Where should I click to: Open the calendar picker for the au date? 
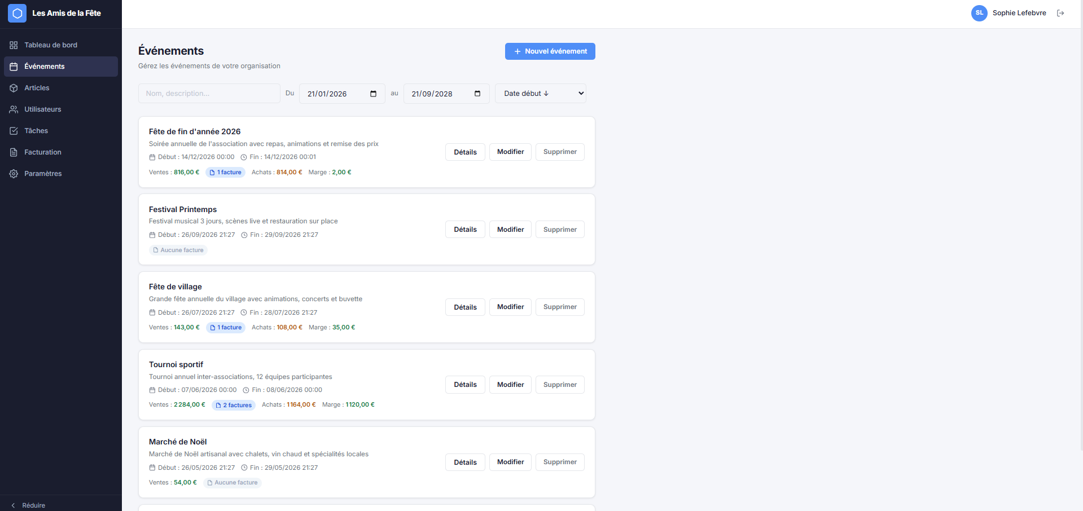click(x=477, y=94)
